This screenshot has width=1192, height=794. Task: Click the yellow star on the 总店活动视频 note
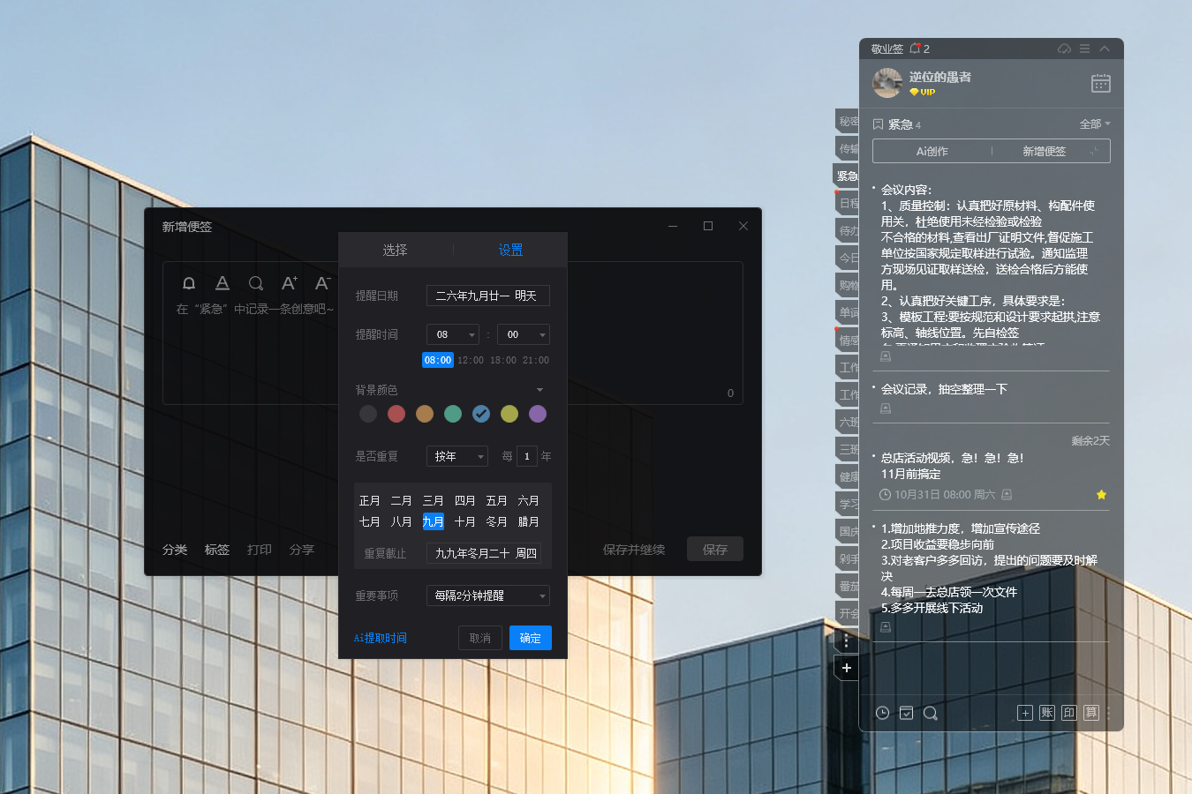1101,495
